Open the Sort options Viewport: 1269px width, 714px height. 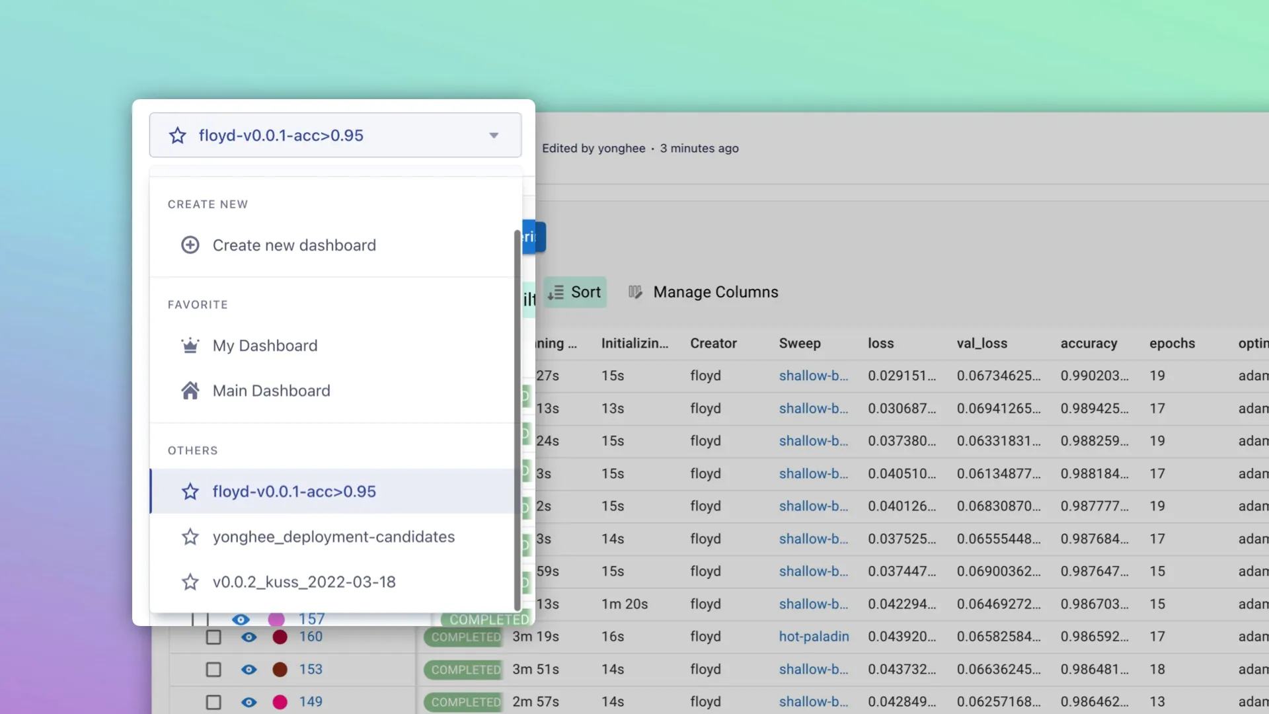575,292
